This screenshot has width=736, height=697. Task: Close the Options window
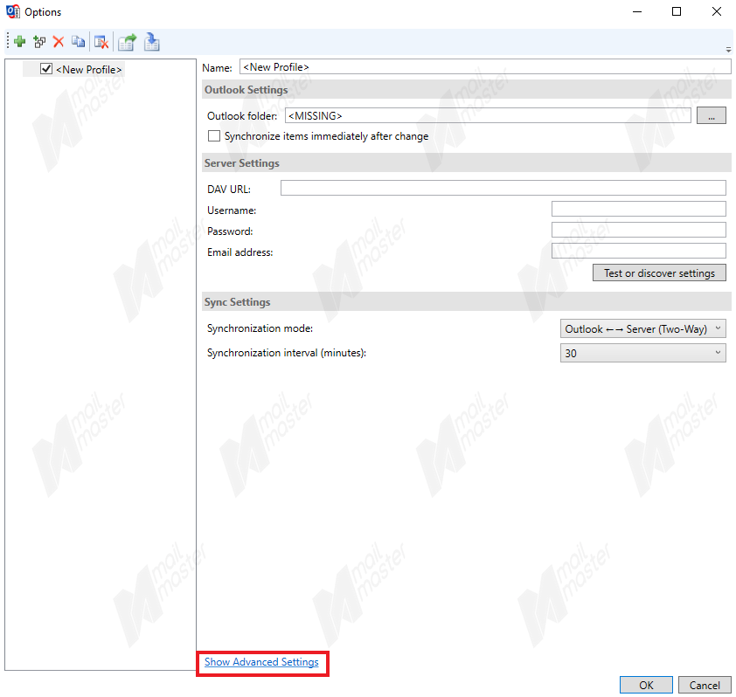716,11
